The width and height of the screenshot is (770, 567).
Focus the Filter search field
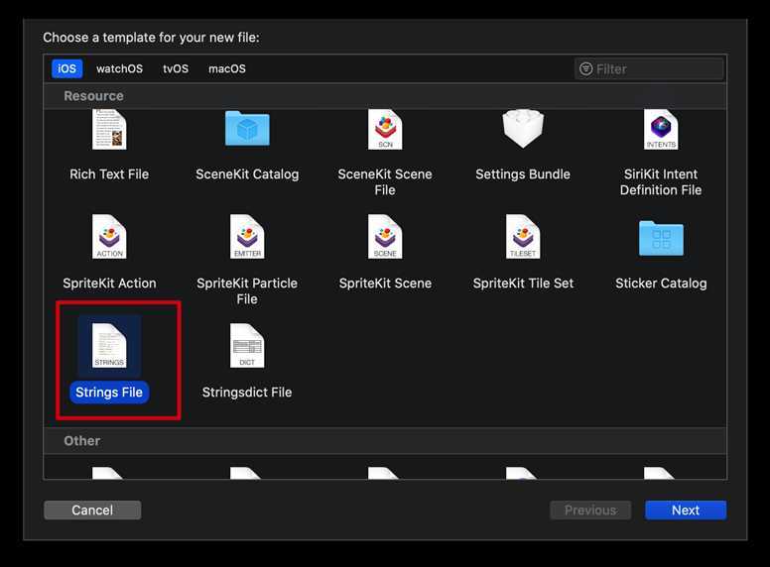pos(649,69)
